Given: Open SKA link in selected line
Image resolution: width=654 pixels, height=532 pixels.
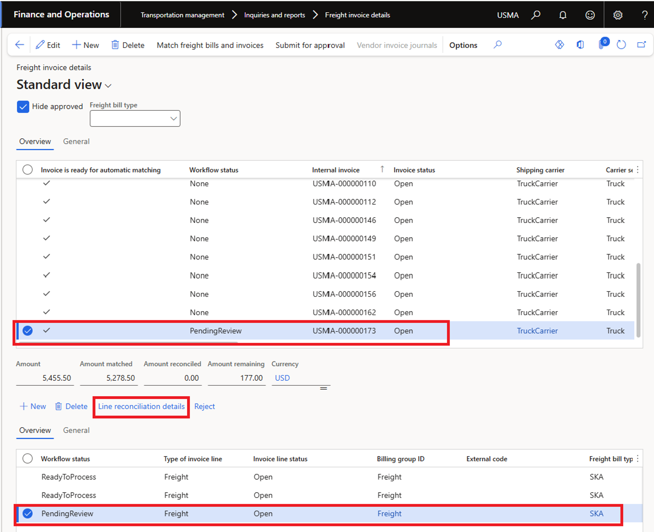Looking at the screenshot, I should coord(596,513).
